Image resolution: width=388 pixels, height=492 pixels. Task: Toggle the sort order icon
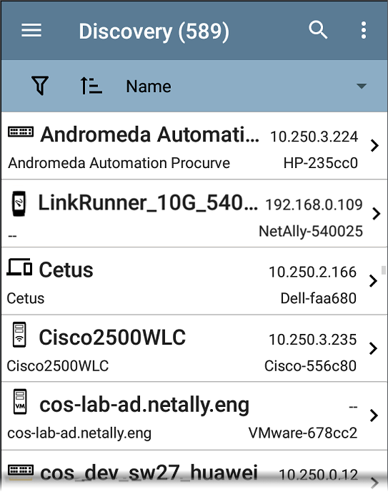(91, 86)
